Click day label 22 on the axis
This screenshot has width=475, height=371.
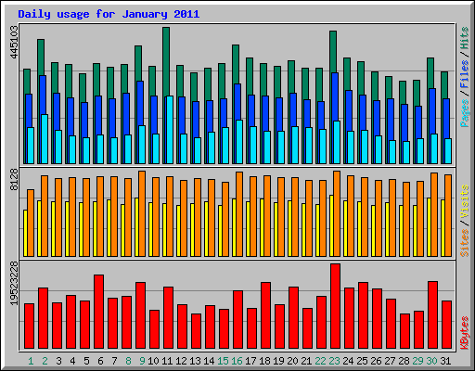pos(320,361)
